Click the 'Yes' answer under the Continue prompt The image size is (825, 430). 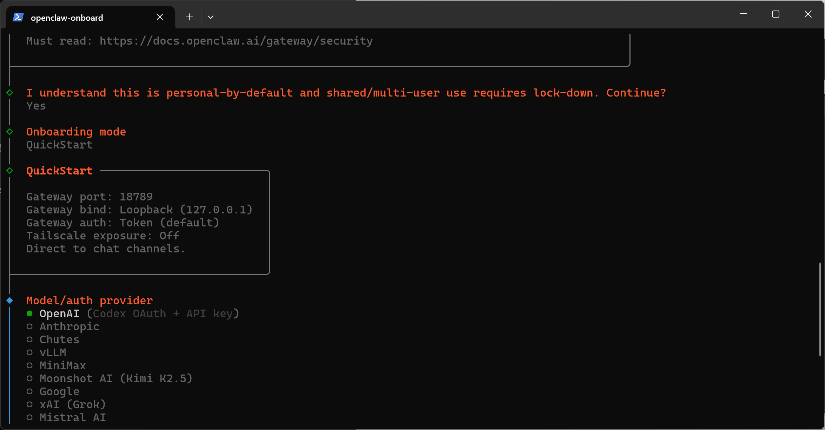pos(36,106)
